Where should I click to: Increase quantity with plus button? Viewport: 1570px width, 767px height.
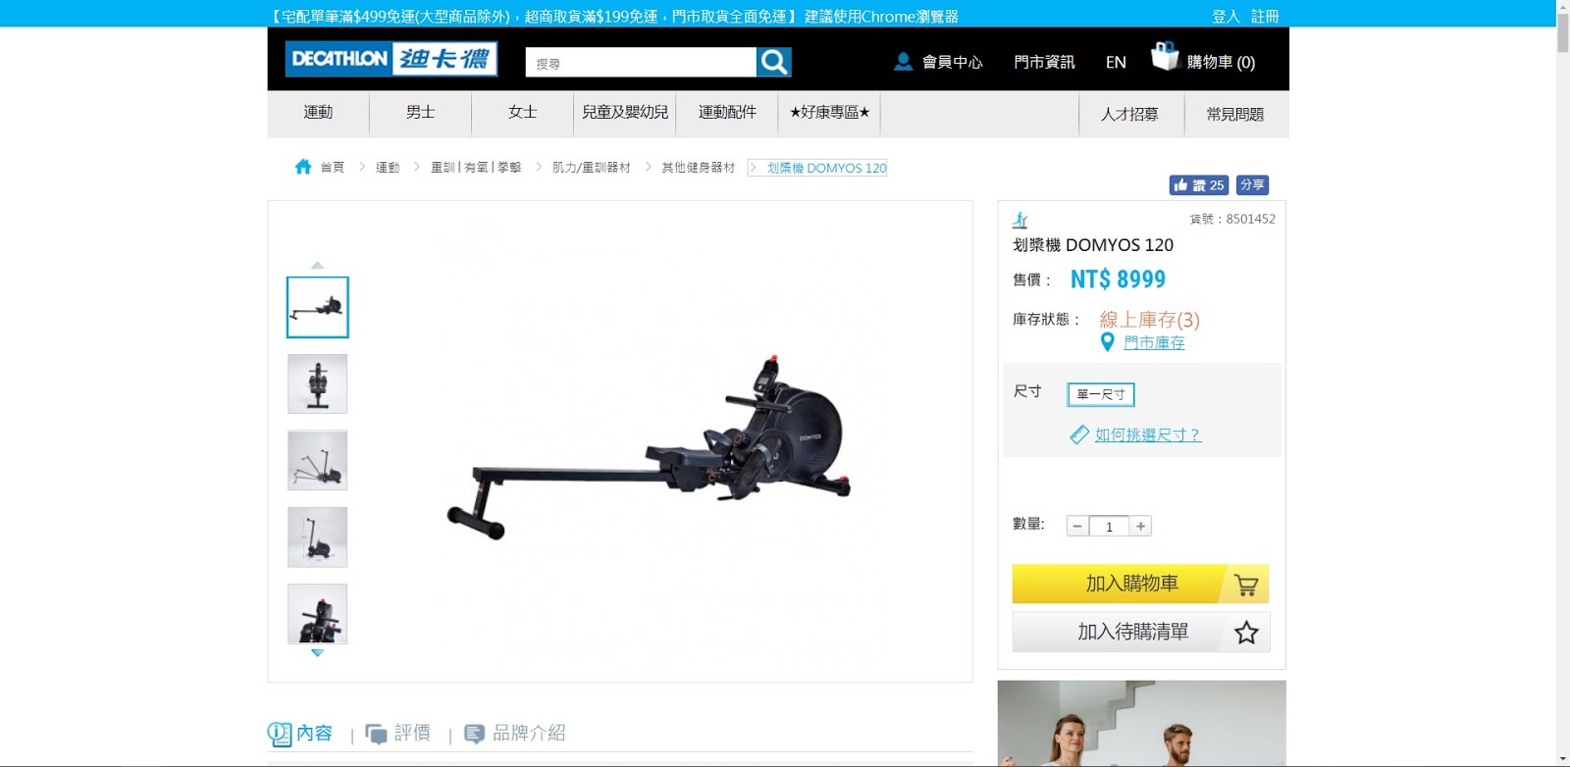click(1140, 527)
